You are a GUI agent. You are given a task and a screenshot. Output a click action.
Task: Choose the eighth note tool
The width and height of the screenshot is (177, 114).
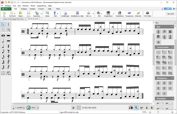tap(3, 51)
